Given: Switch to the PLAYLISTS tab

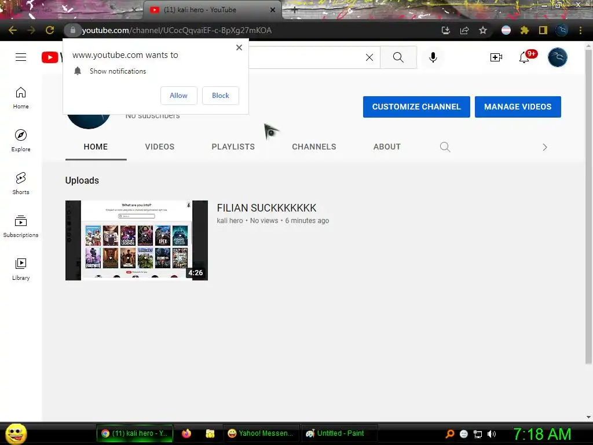Looking at the screenshot, I should coord(233,147).
